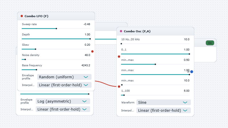This screenshot has width=228, height=128.
Task: Click the 0..1 slider handle
Action: click(x=189, y=54)
